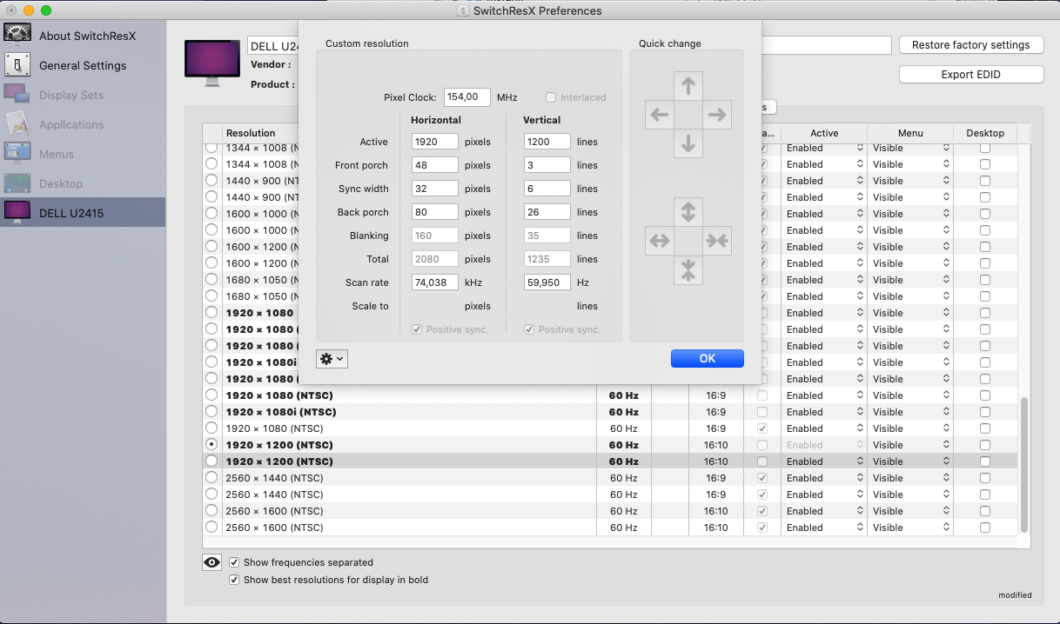Click the Quick change down arrow
This screenshot has width=1060, height=624.
click(688, 143)
